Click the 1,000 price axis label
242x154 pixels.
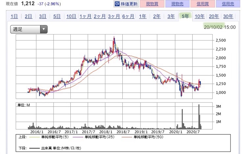pos(221,93)
